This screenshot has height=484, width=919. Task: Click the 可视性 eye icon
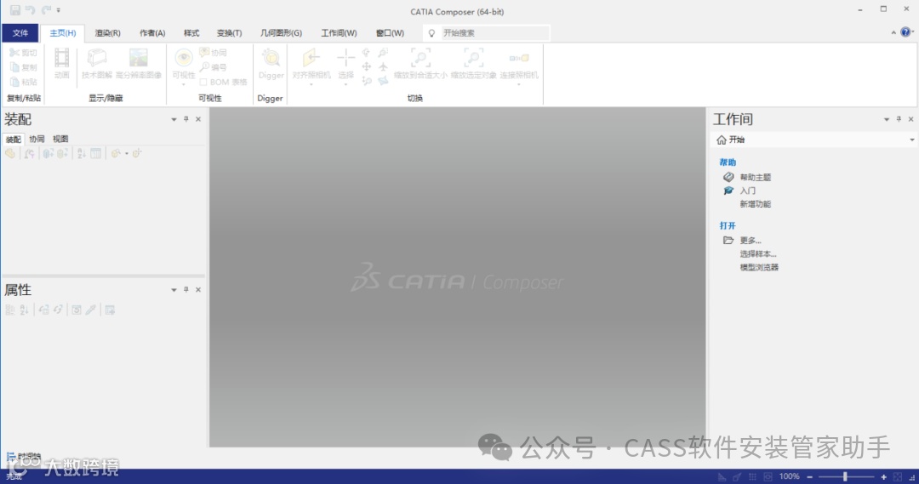click(x=184, y=58)
